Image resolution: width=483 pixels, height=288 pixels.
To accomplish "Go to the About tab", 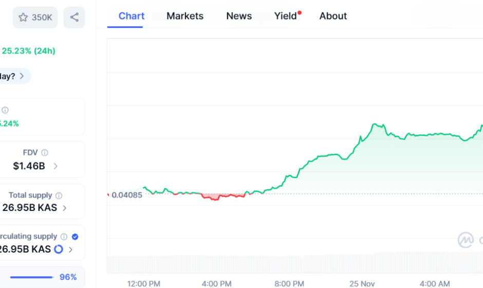I will [x=333, y=16].
